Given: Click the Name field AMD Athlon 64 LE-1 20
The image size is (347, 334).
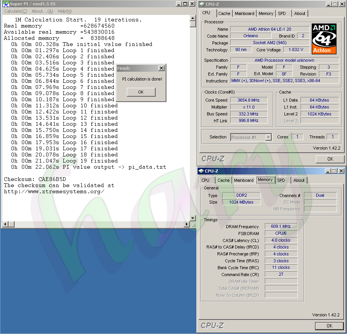Looking at the screenshot, I should click(x=269, y=29).
